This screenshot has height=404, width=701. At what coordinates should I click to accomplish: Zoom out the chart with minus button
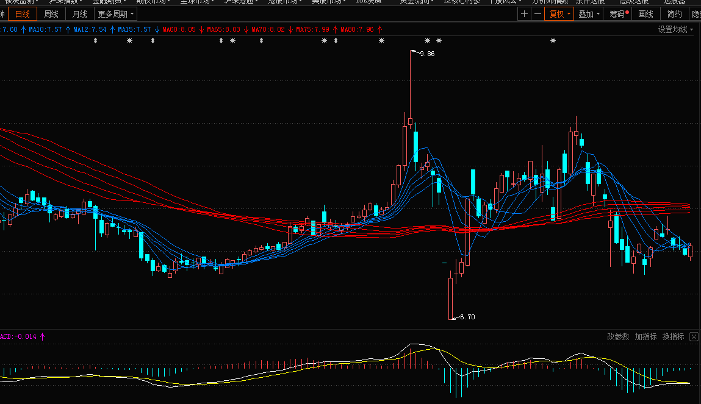point(538,14)
